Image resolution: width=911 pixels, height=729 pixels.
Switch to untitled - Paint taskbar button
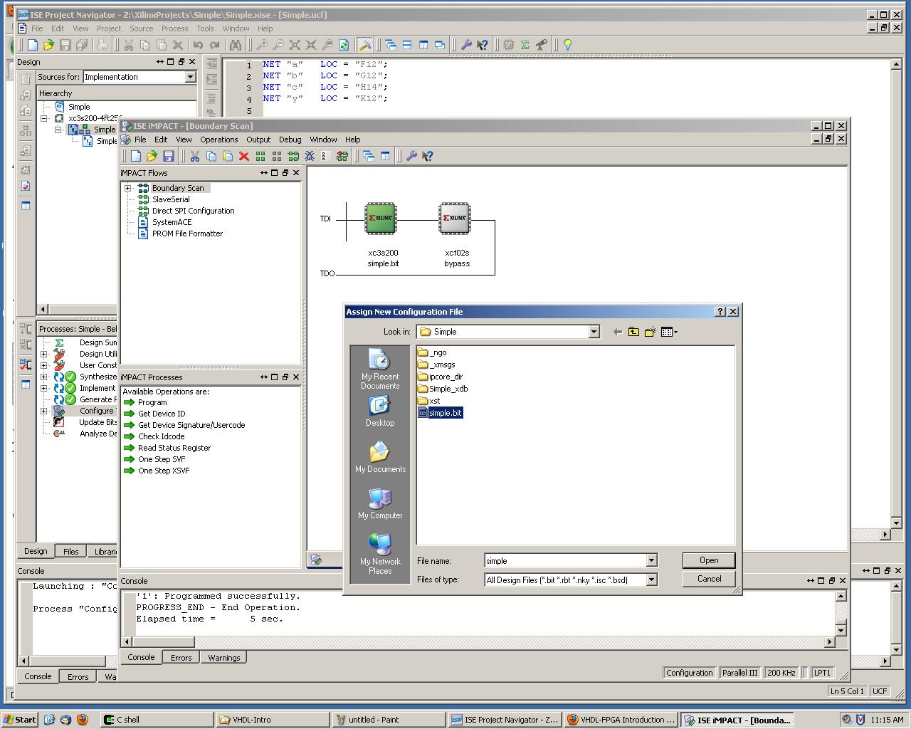click(x=389, y=720)
